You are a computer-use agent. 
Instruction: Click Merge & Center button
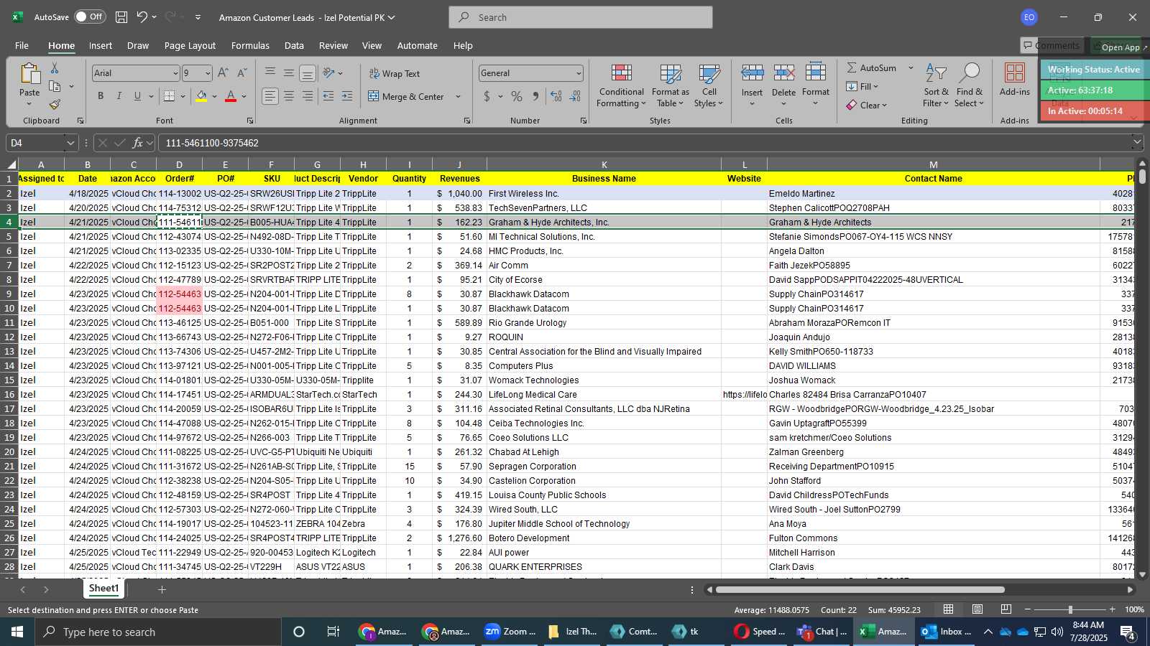click(406, 96)
